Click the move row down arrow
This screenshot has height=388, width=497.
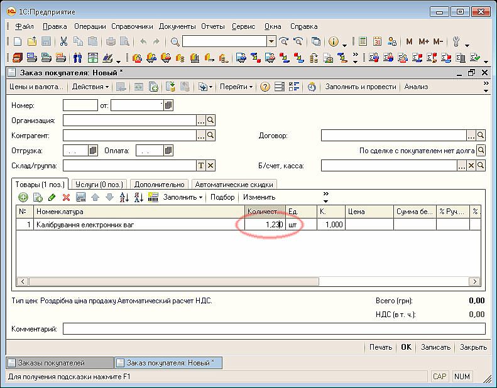click(x=110, y=197)
